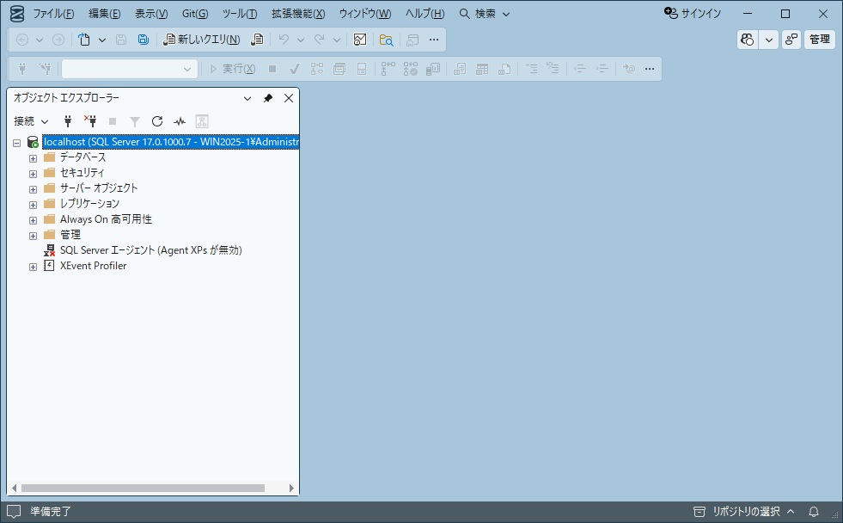Click the Undo arrow icon

click(x=284, y=40)
